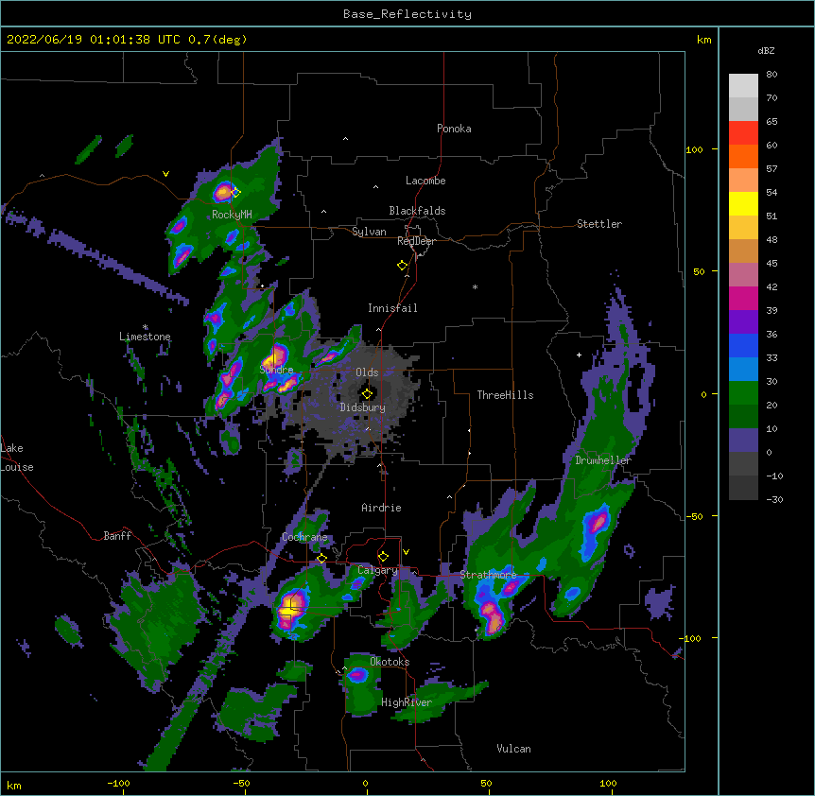Viewport: 815px width, 796px height.
Task: Click the Drumheller label
Action: point(603,460)
